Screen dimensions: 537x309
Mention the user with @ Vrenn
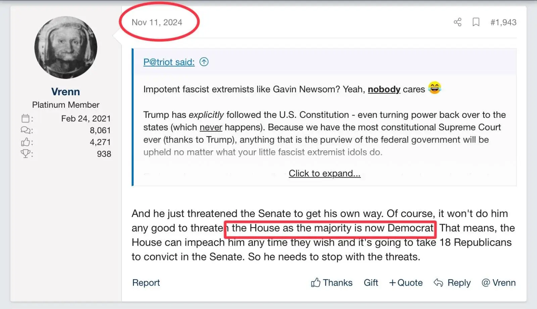498,282
